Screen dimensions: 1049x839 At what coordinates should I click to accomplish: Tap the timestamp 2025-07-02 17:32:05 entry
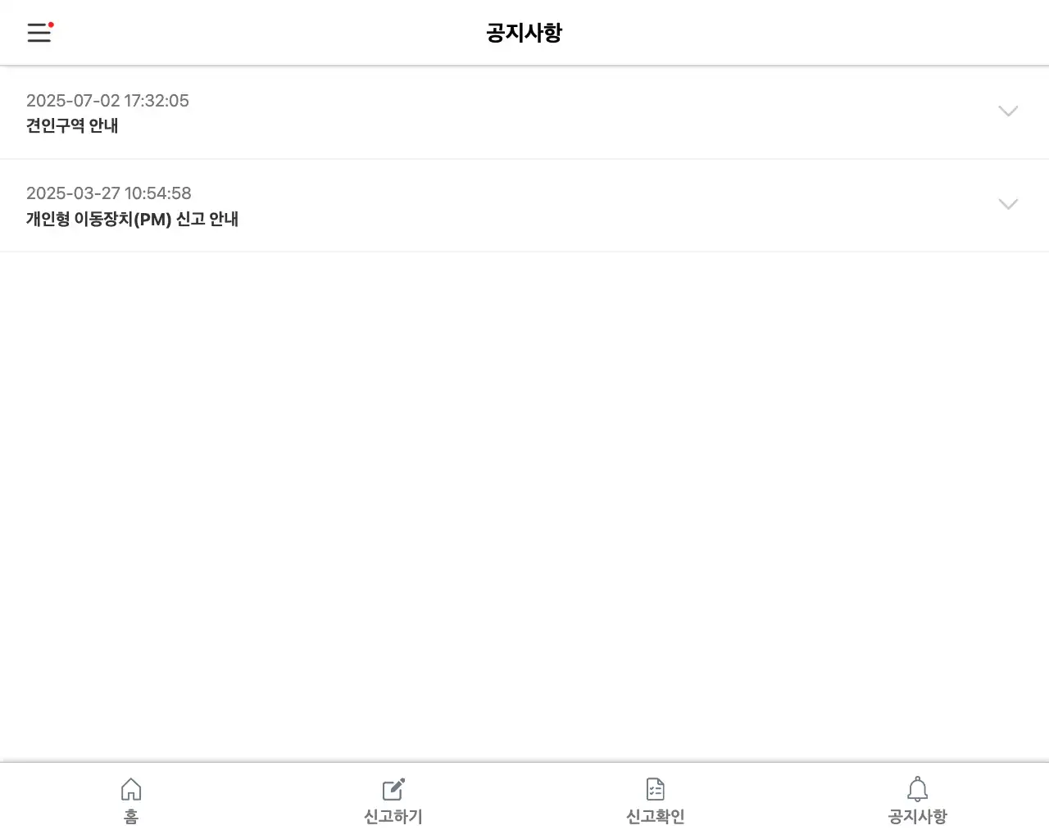(107, 100)
